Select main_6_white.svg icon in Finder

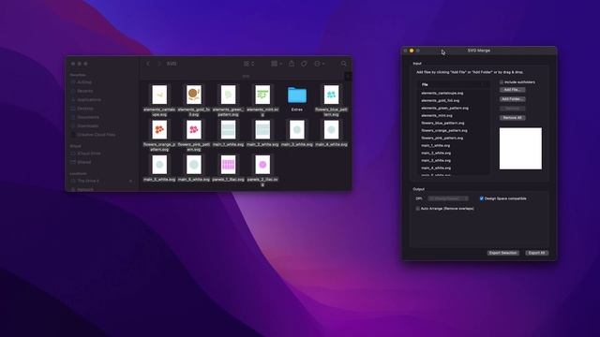coord(194,165)
